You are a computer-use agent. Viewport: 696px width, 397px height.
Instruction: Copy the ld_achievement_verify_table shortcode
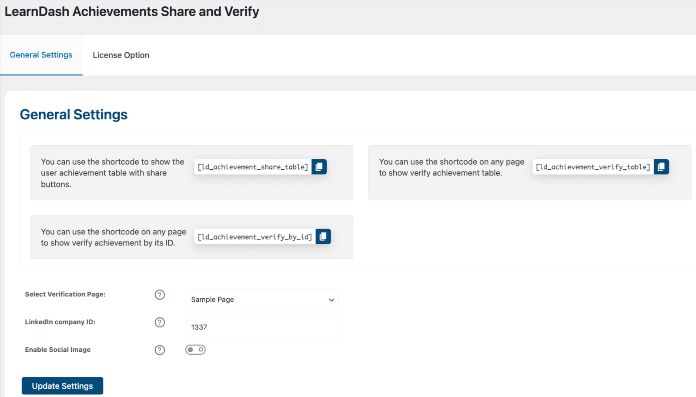[661, 167]
